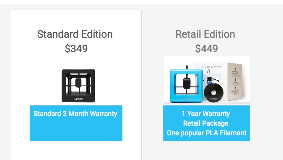Click blank white area at bottom of Standard Edition card
The height and width of the screenshot is (160, 283).
pyautogui.click(x=76, y=151)
